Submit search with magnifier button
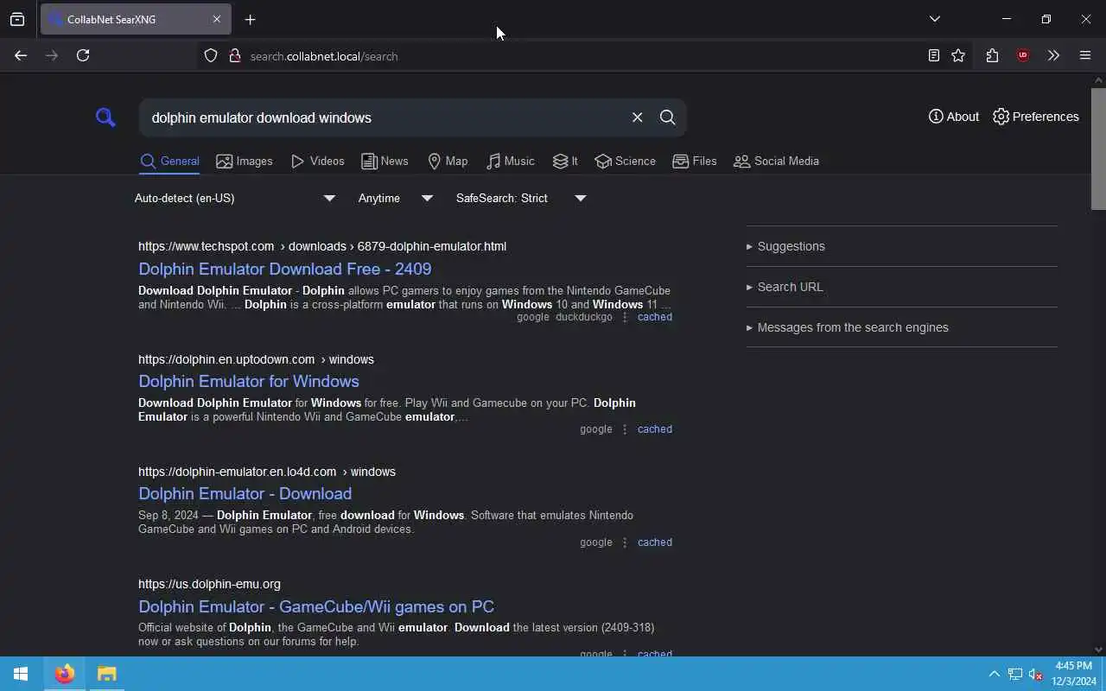Image resolution: width=1106 pixels, height=691 pixels. (x=668, y=117)
